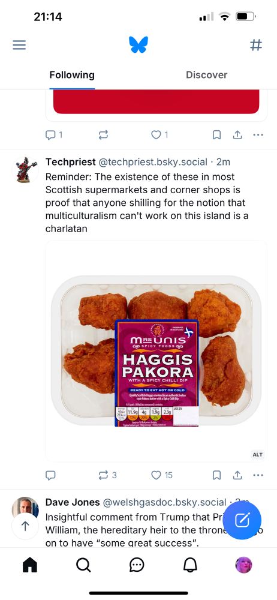The image size is (277, 600).
Task: Share the Techpriest post
Action: point(237,475)
